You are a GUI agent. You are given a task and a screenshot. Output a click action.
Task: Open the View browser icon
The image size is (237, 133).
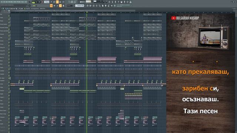pos(100,6)
